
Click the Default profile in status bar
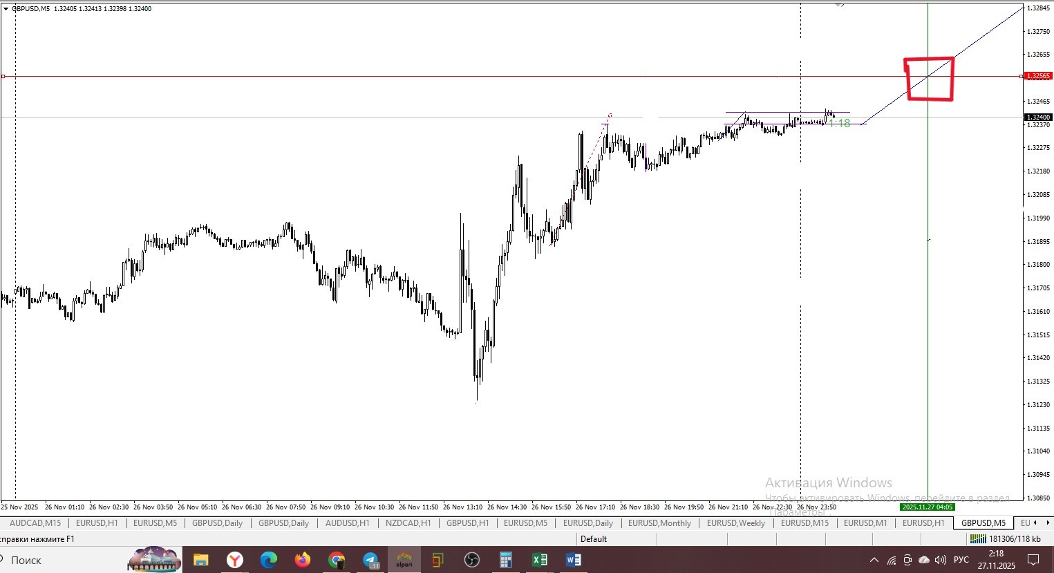594,539
